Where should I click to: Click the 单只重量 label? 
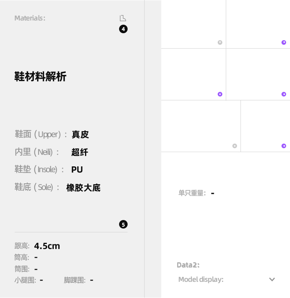click(x=192, y=193)
